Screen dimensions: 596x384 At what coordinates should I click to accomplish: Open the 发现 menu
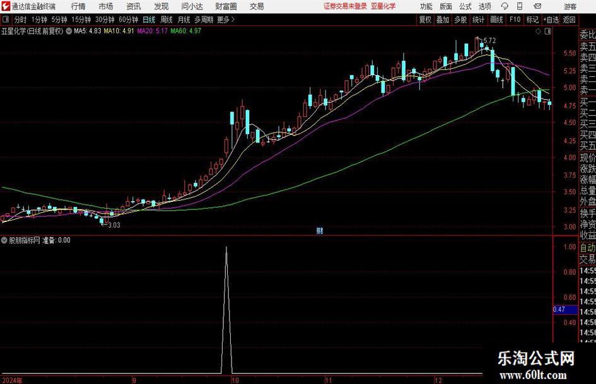161,6
